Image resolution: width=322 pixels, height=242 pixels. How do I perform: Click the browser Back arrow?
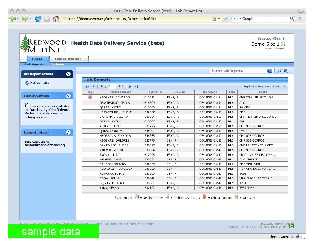pyautogui.click(x=13, y=19)
